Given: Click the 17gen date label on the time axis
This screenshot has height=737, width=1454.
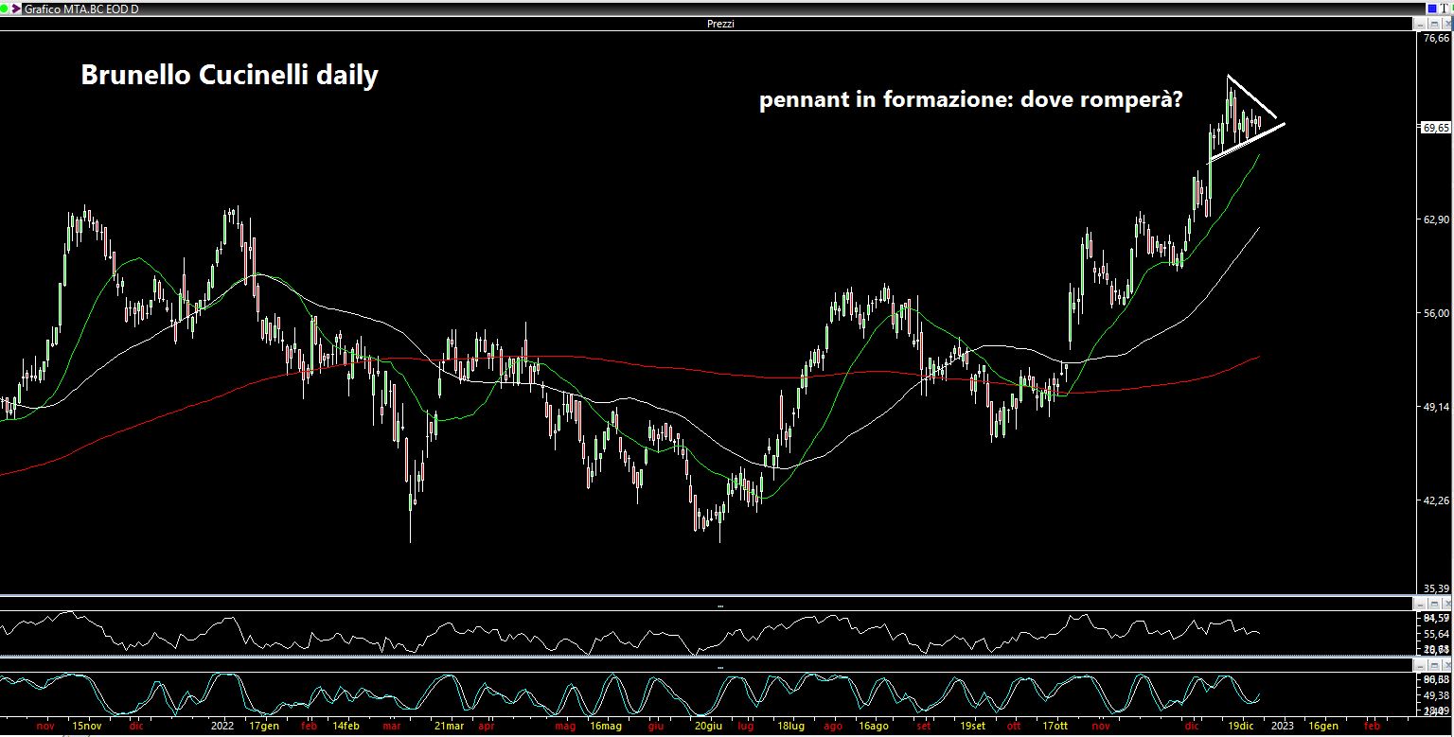Looking at the screenshot, I should (264, 727).
